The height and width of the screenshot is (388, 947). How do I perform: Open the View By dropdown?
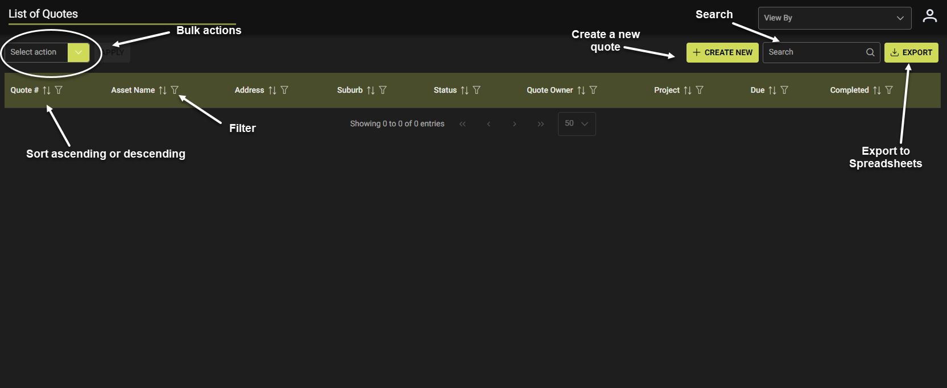tap(834, 18)
